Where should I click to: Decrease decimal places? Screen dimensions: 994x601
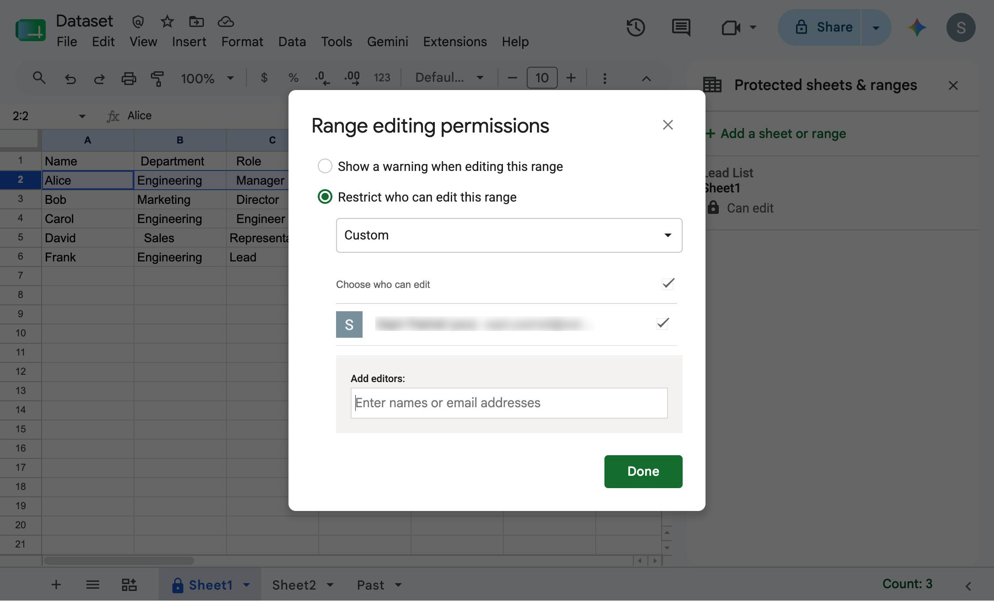(322, 78)
